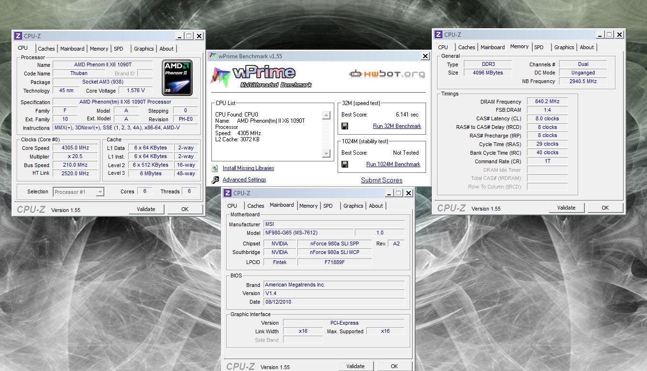647x371 pixels.
Task: Click Submit Scores link
Action: (x=382, y=180)
